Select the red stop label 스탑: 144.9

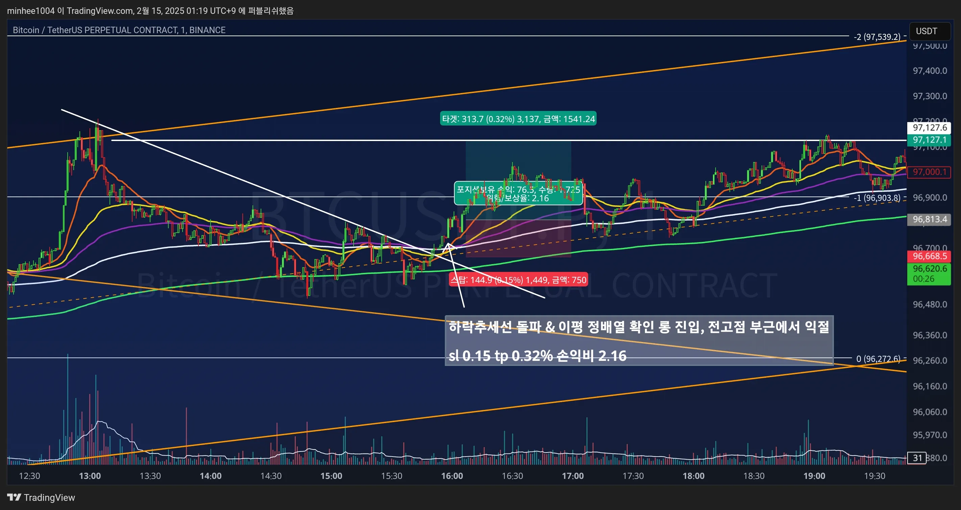[x=519, y=280]
